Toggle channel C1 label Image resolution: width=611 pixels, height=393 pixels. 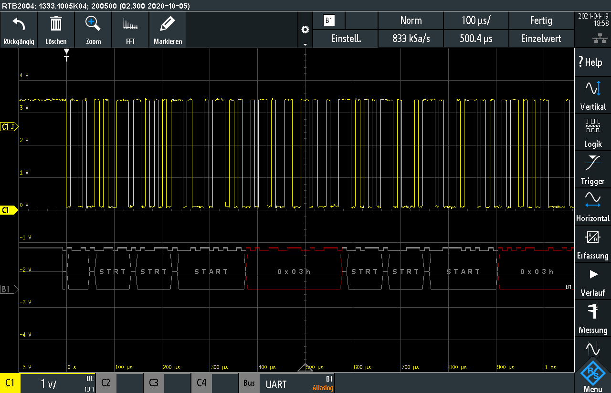click(10, 383)
